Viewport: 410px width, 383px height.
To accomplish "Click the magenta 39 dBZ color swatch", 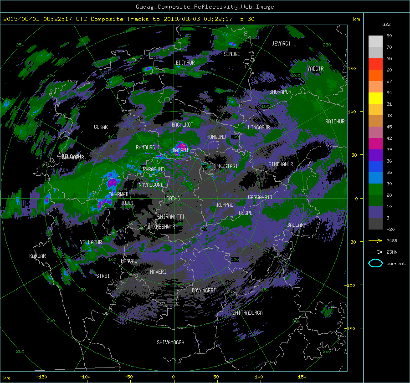I will pos(375,143).
